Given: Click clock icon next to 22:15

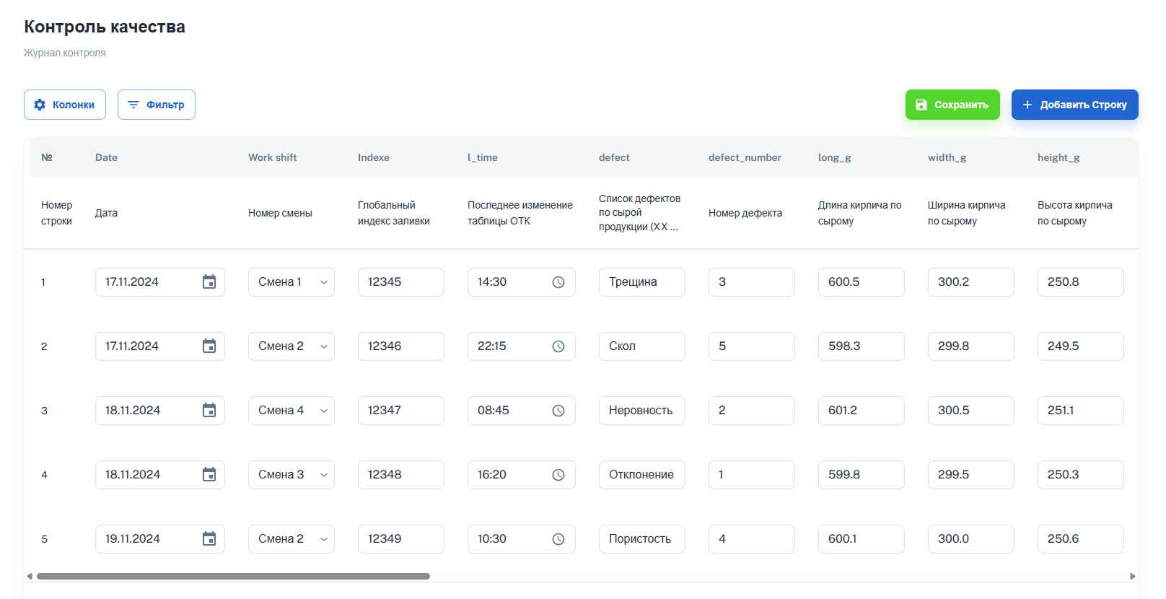Looking at the screenshot, I should click(558, 346).
